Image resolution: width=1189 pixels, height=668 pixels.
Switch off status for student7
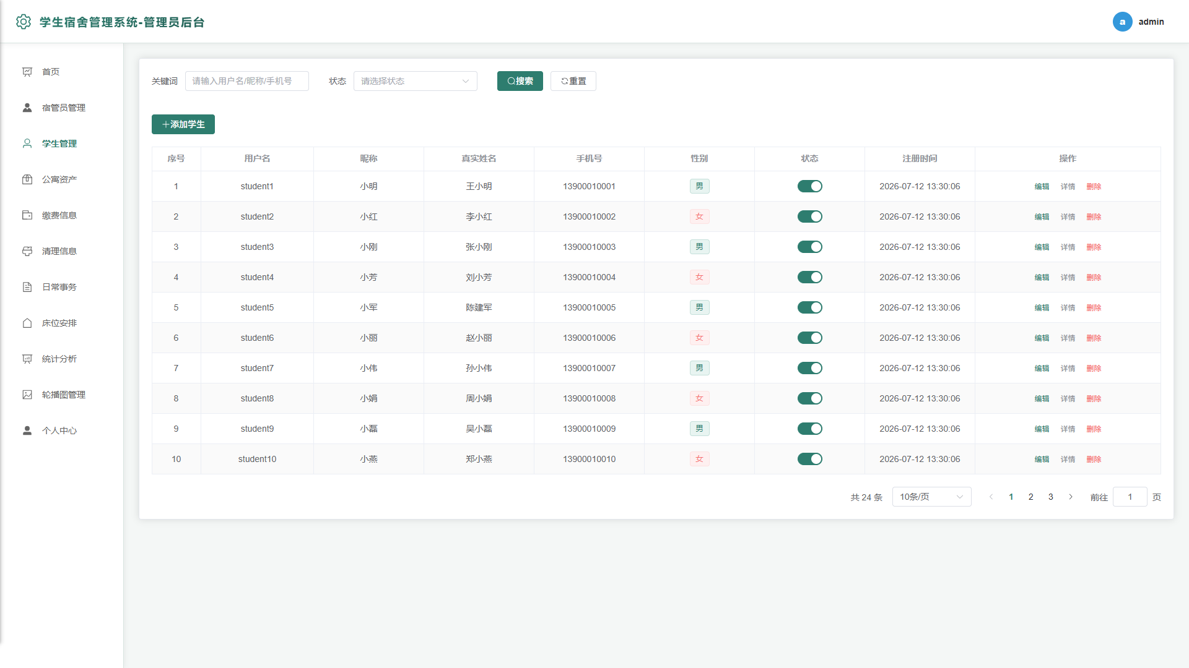tap(809, 368)
